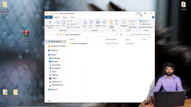Go up one folder level
The height and width of the screenshot is (107, 191).
(58, 34)
